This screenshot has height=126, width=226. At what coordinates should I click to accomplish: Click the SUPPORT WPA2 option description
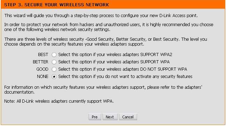click(115, 55)
